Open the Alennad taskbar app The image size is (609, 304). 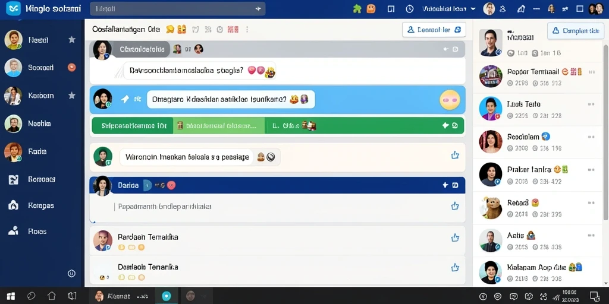coord(121,296)
